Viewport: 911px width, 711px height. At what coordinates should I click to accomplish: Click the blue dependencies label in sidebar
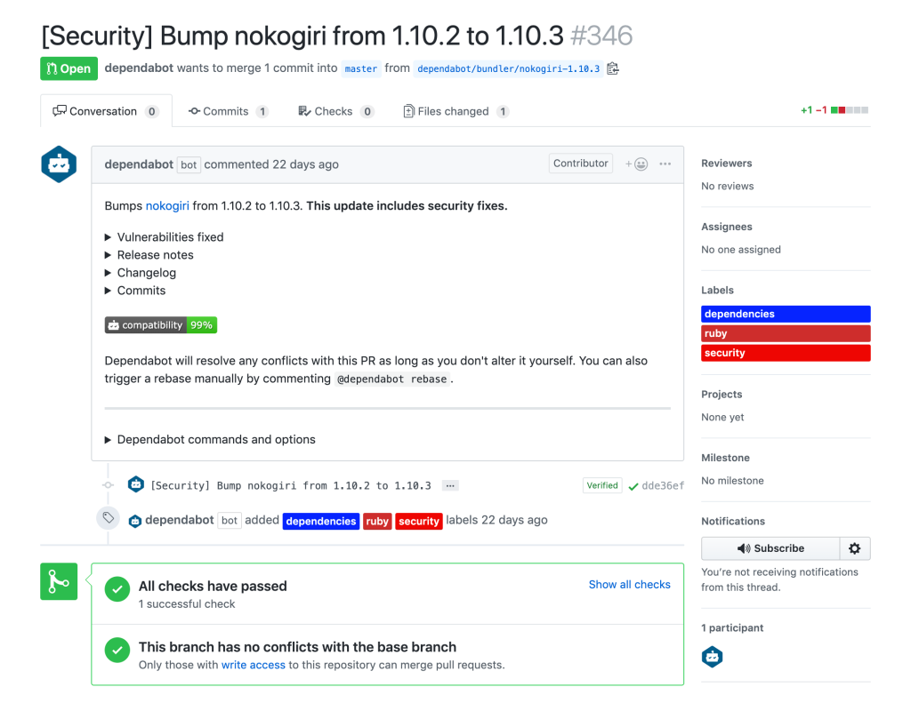pyautogui.click(x=785, y=314)
